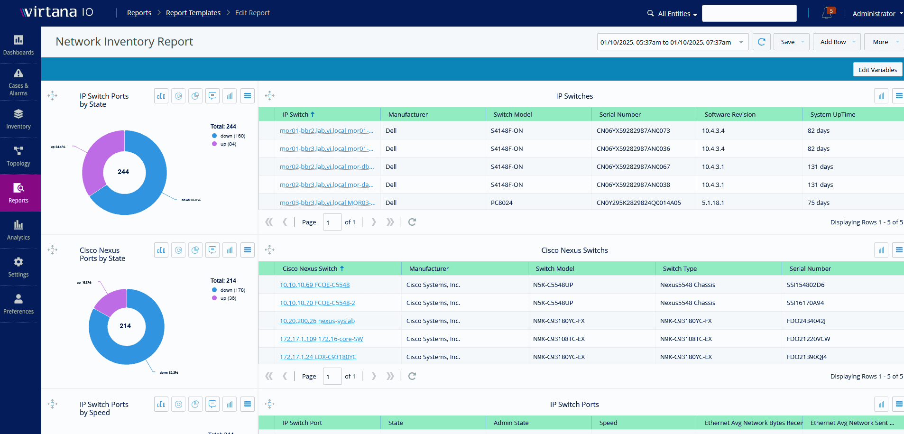Open the 172.17.1.24 LDX-C93180YC link
This screenshot has height=434, width=904.
tap(318, 357)
